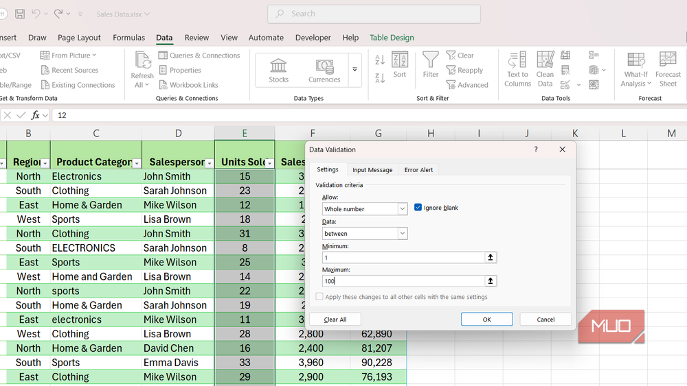Switch to Error Alert tab
The height and width of the screenshot is (386, 687).
click(x=418, y=169)
